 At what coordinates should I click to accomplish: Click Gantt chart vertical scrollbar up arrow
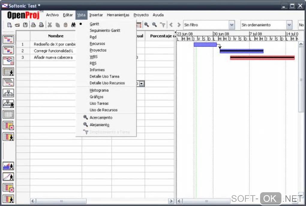point(301,44)
